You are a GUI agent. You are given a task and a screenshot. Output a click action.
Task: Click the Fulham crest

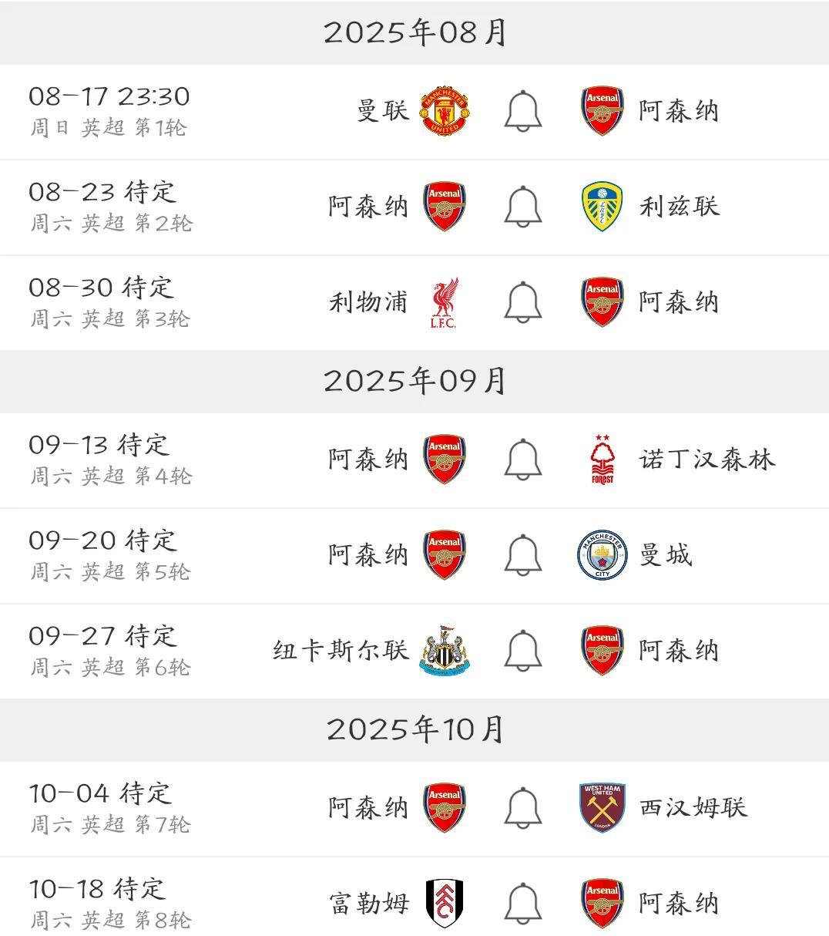tap(445, 904)
